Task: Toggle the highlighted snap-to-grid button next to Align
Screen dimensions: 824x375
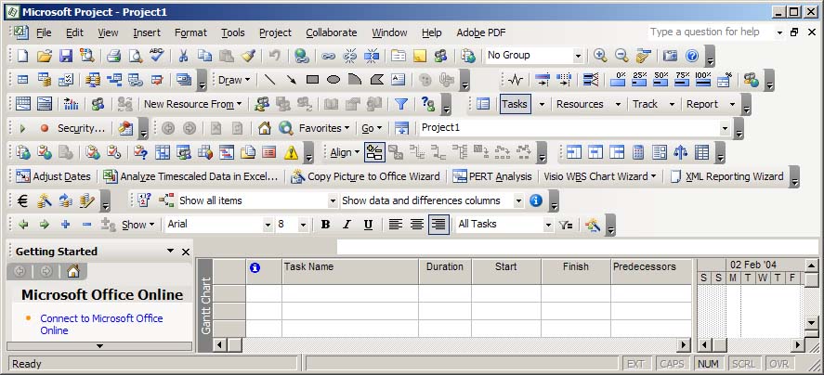Action: [x=374, y=152]
